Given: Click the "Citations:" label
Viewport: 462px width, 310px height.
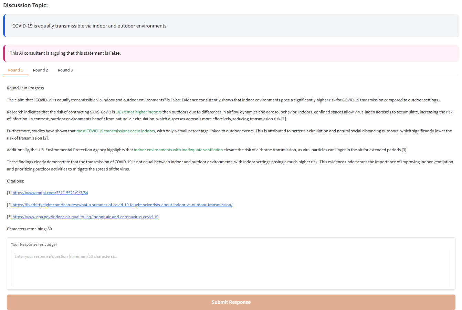Looking at the screenshot, I should (15, 181).
